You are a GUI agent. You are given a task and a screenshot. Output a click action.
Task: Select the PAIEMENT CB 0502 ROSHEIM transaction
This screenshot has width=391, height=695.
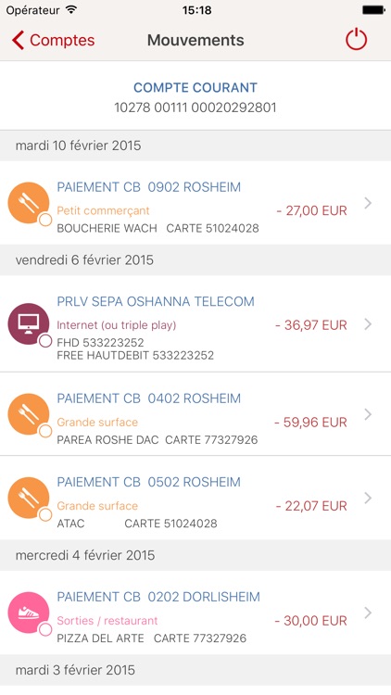[195, 498]
